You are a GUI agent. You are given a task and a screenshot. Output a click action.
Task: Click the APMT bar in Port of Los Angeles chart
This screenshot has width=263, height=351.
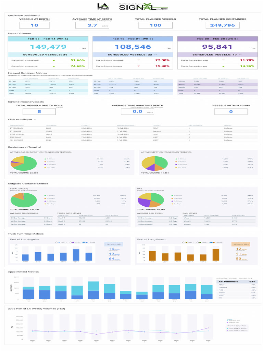(25, 257)
